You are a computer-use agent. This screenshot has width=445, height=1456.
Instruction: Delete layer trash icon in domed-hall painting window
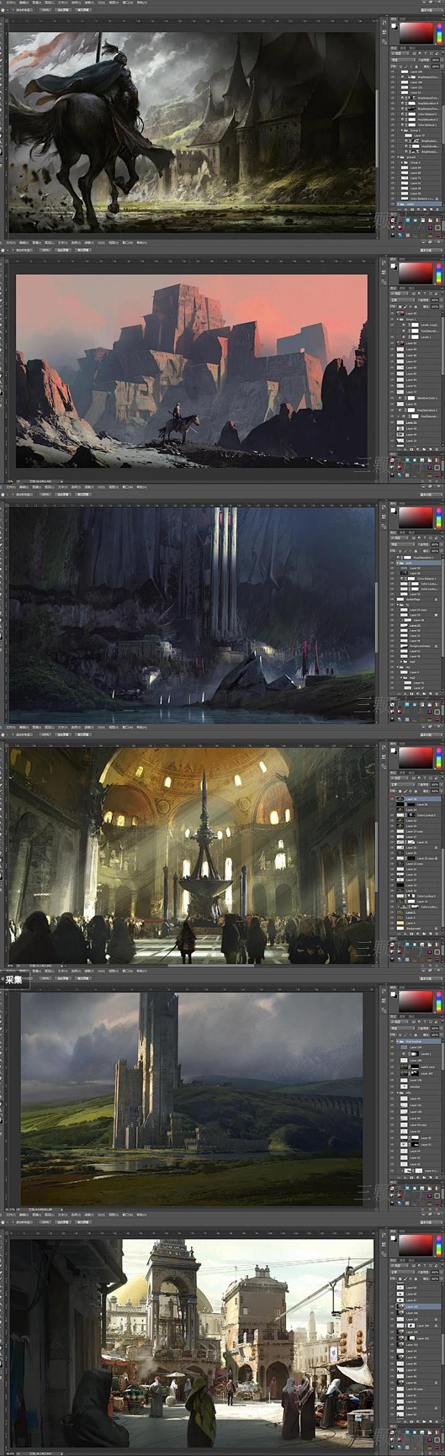tap(437, 934)
